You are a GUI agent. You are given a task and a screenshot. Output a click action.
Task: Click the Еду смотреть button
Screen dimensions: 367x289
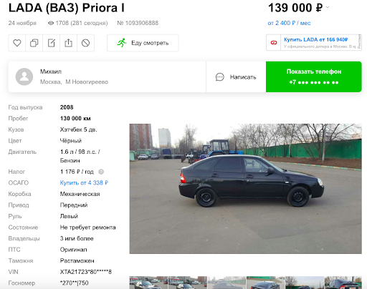(x=143, y=43)
